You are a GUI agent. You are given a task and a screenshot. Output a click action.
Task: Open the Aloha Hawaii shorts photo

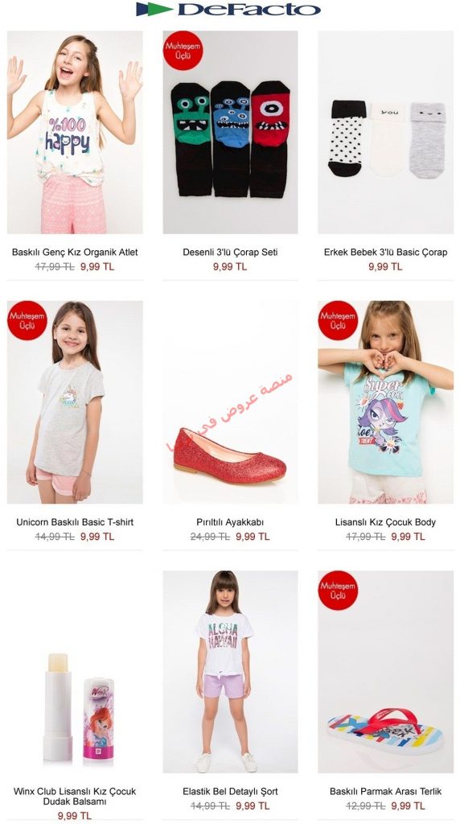coord(230,672)
